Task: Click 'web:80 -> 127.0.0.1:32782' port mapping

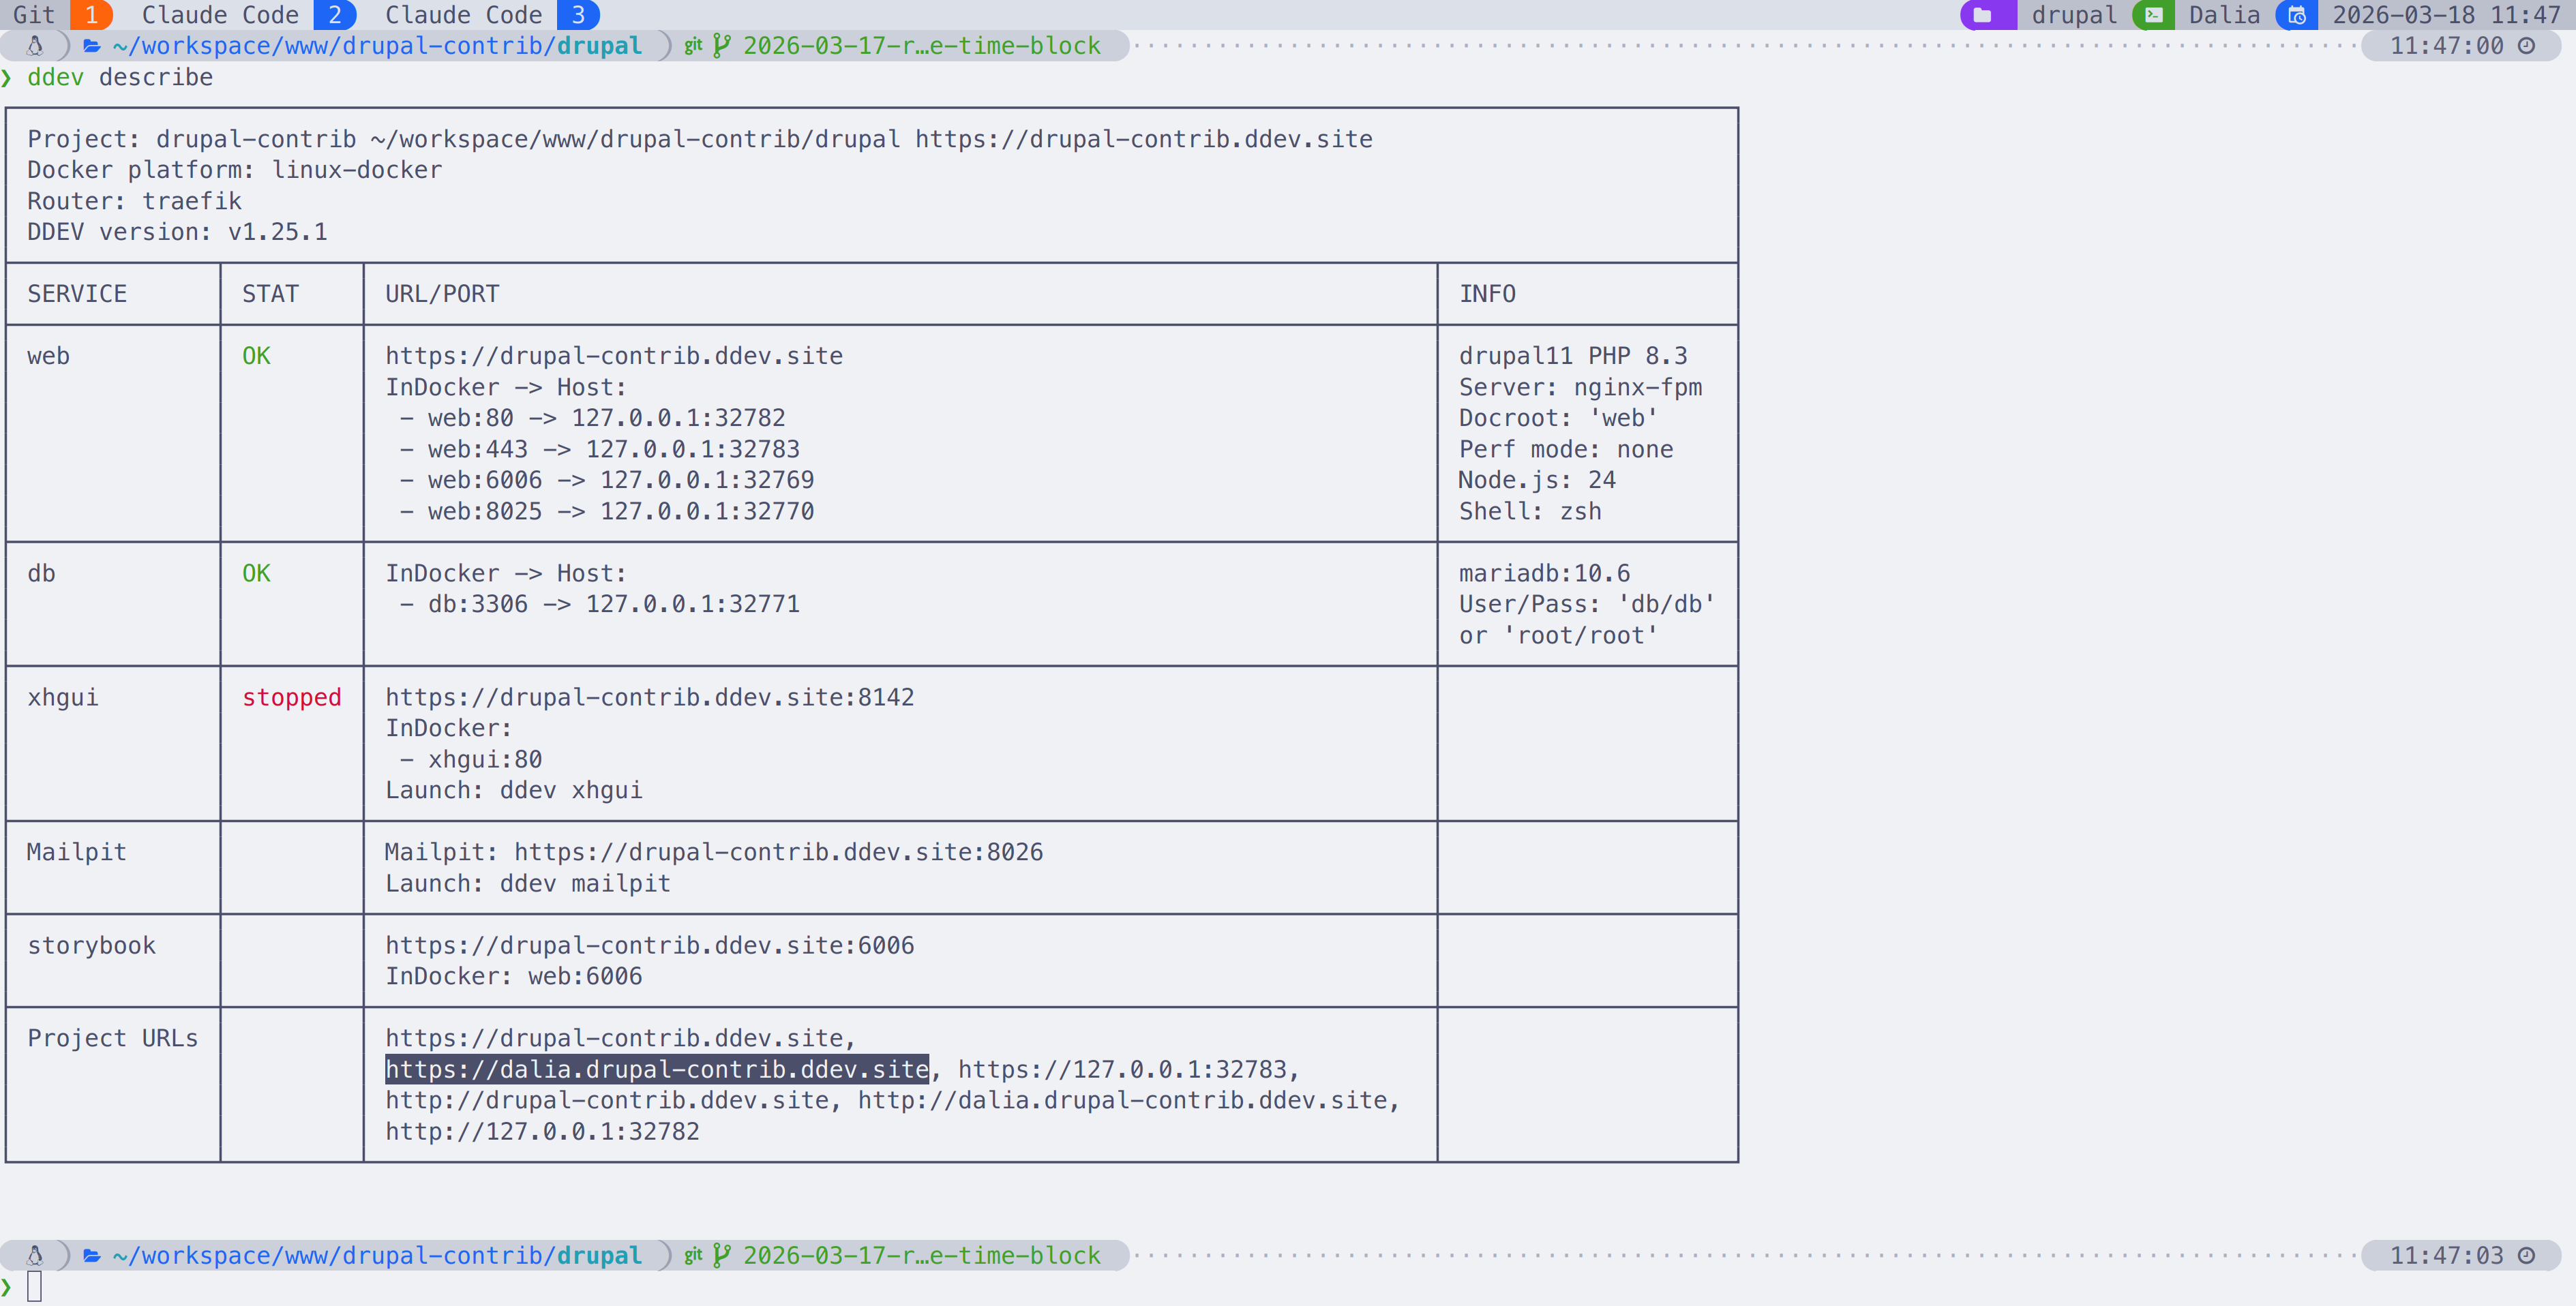Action: pos(606,418)
